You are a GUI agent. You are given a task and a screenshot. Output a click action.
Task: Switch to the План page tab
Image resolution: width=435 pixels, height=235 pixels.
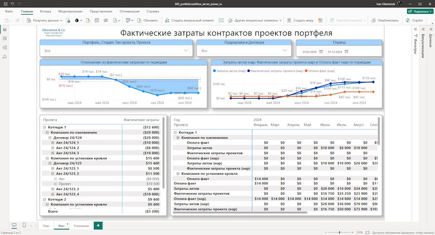point(46,226)
